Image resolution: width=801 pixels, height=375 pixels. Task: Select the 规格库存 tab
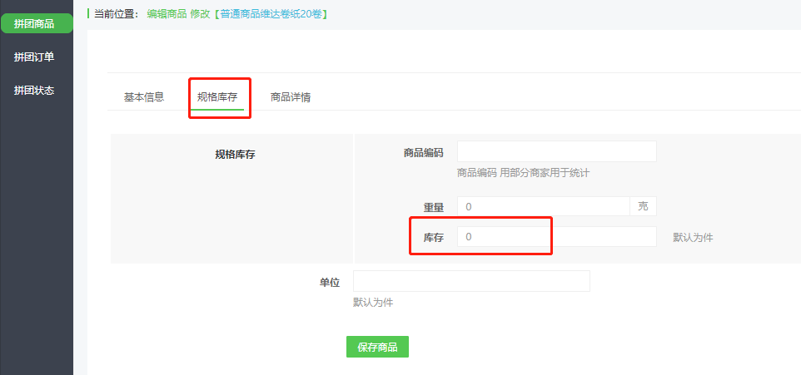point(217,97)
